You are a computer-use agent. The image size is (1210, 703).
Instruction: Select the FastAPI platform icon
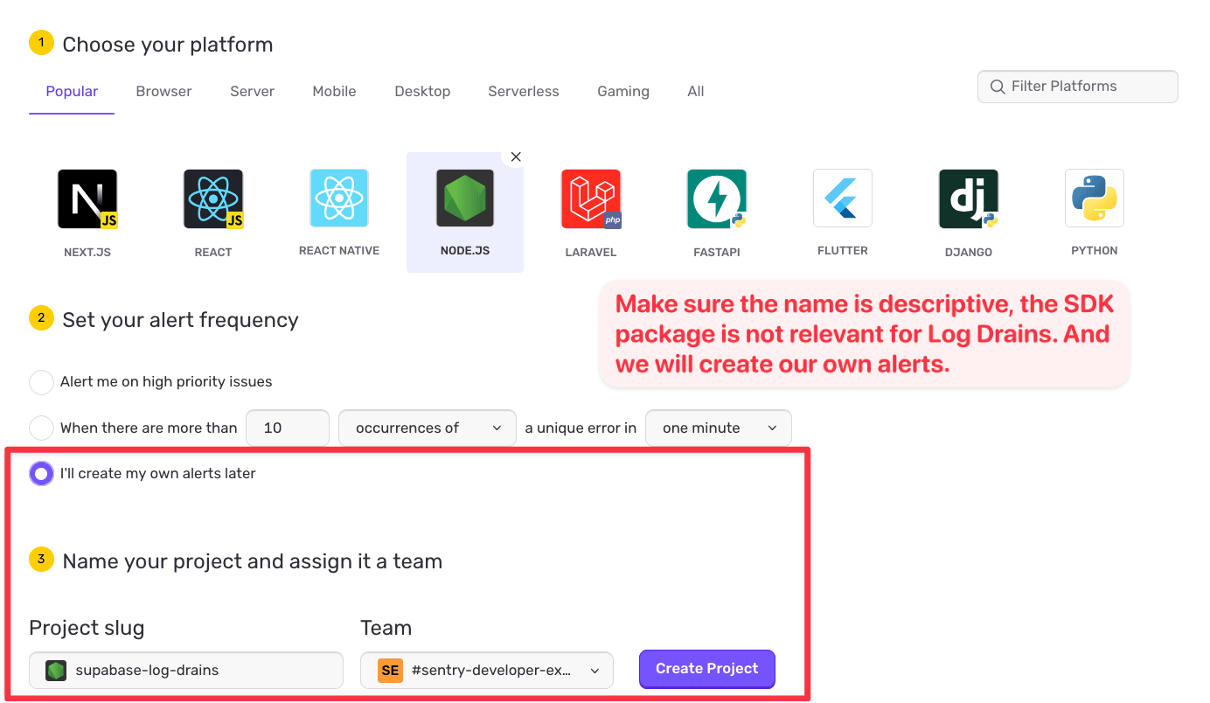point(717,198)
